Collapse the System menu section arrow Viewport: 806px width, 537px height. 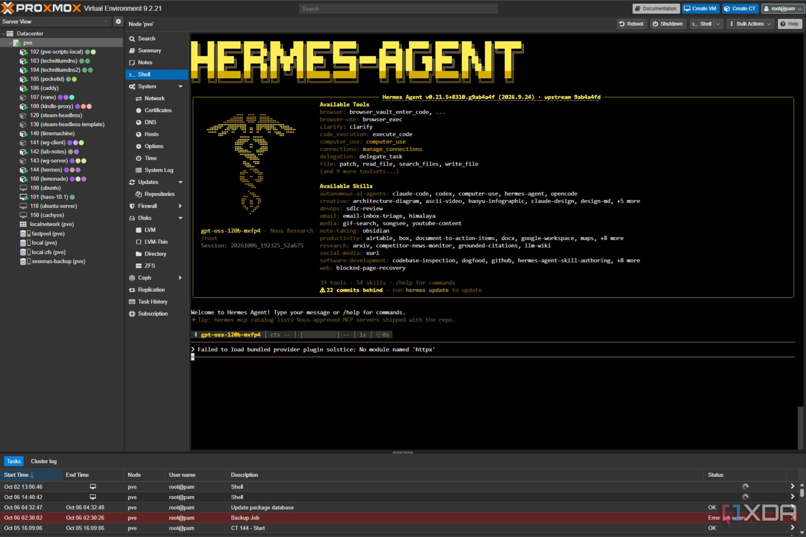point(181,87)
